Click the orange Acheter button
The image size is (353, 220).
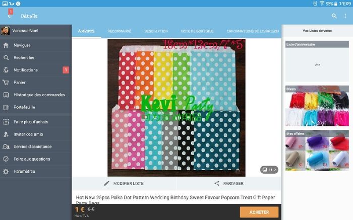259,212
